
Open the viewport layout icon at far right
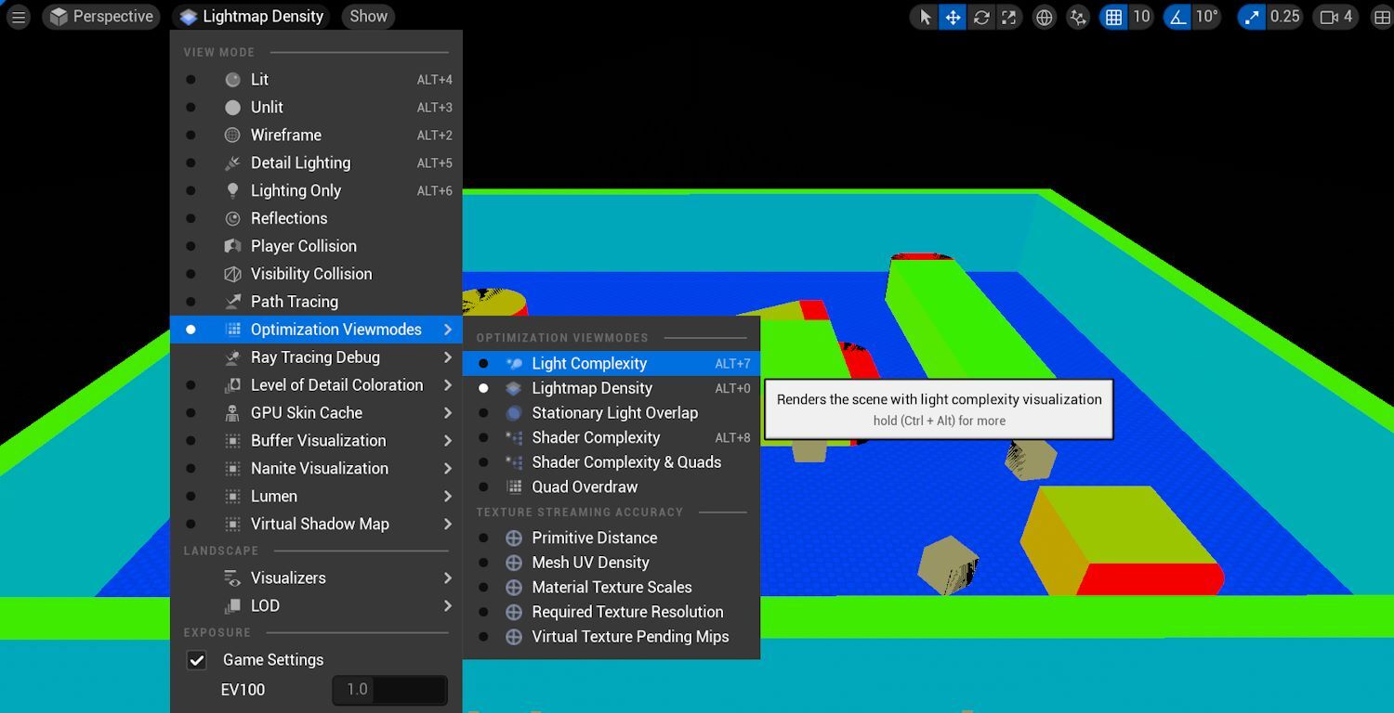coord(1382,17)
